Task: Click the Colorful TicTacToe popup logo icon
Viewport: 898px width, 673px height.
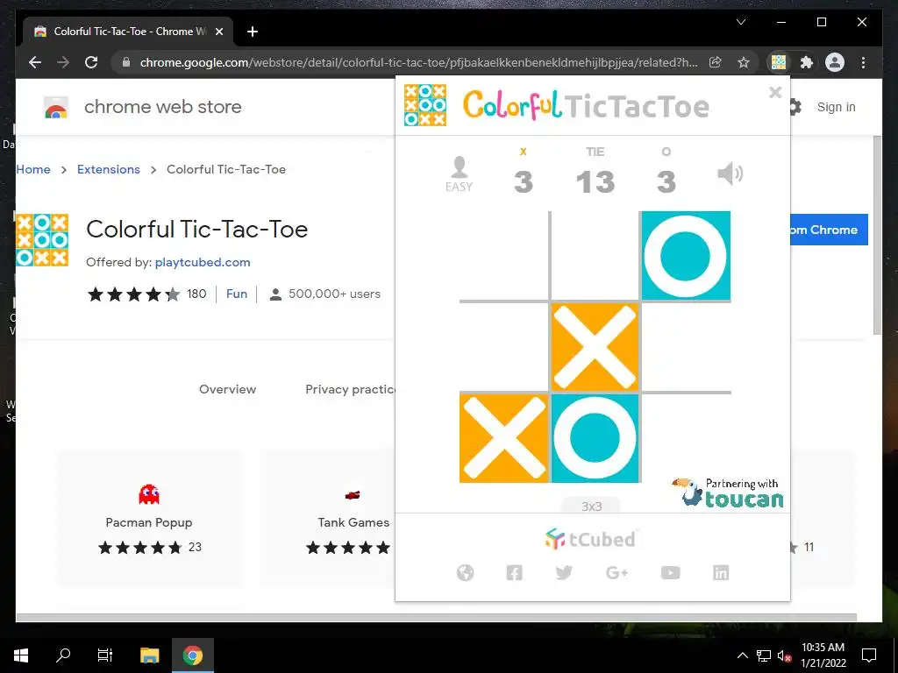Action: [425, 105]
